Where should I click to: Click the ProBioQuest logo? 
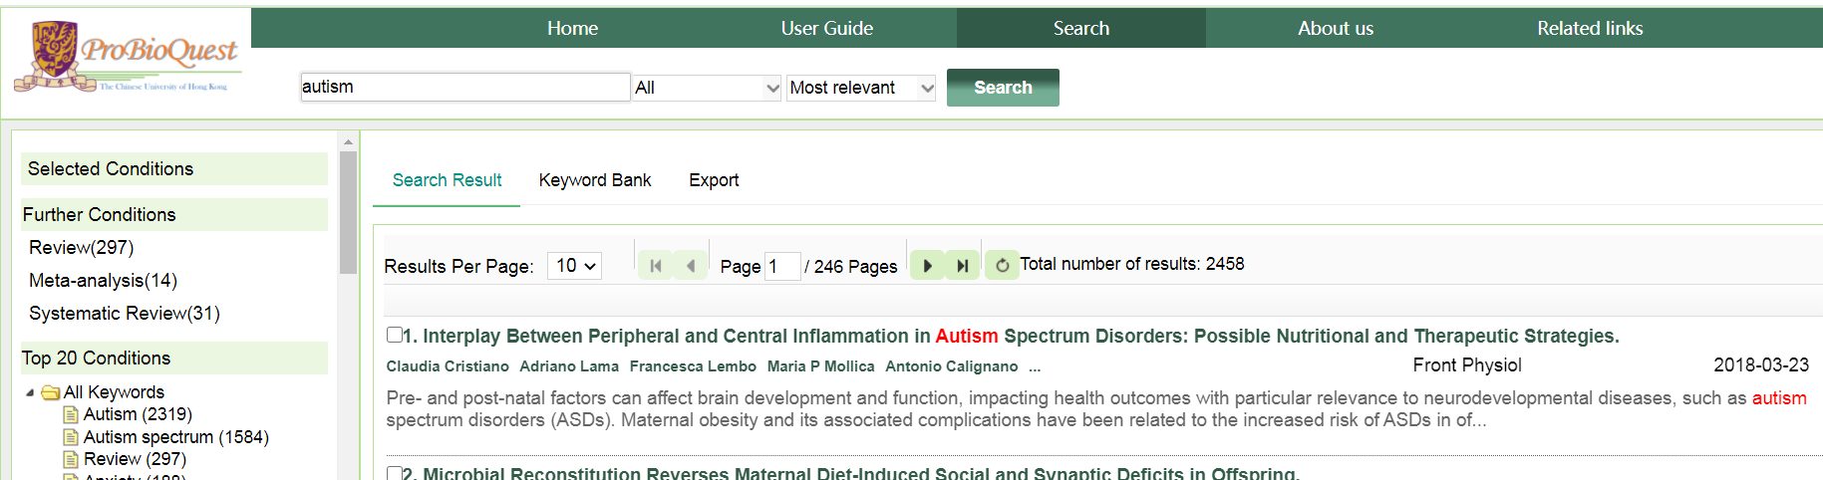(127, 57)
